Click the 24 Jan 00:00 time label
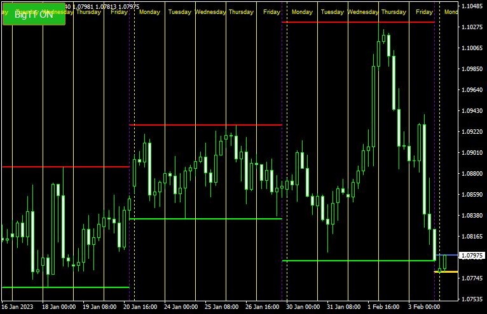Image resolution: width=487 pixels, height=314 pixels. 181,307
